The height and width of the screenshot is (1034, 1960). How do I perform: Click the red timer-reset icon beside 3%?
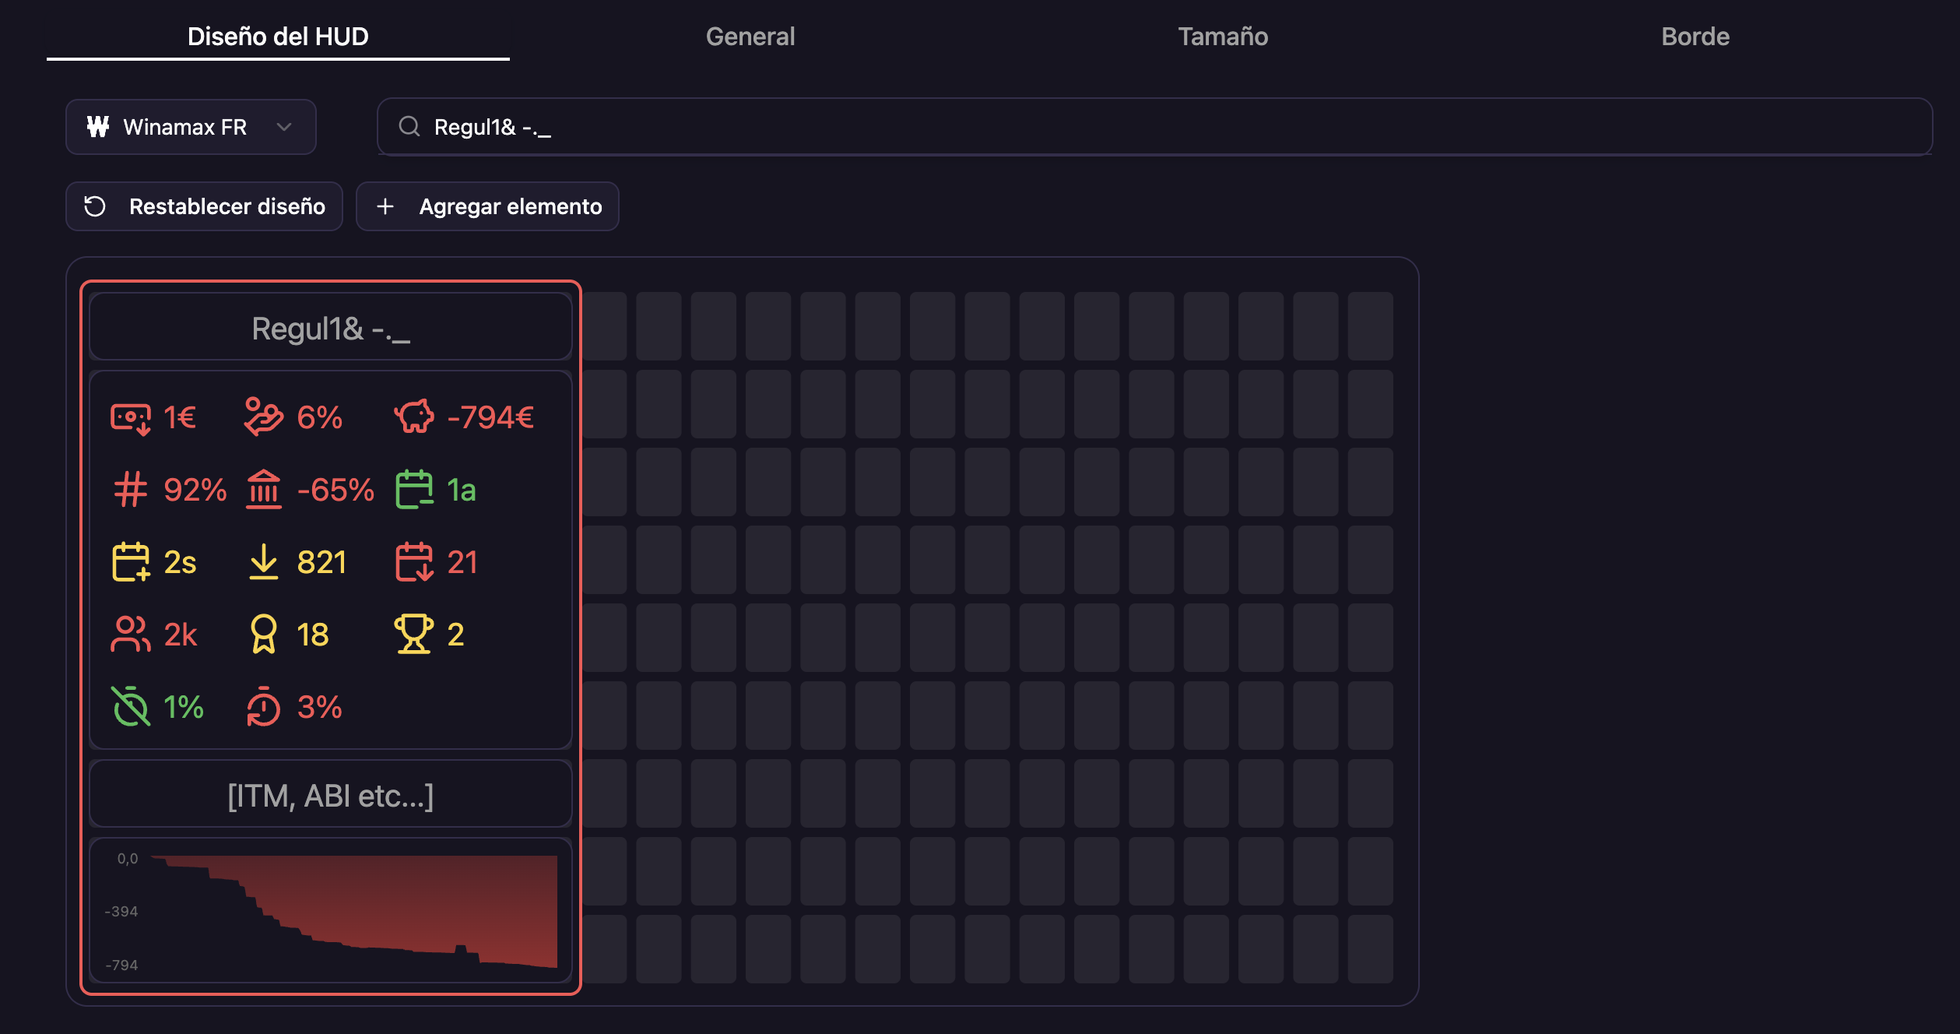tap(264, 706)
